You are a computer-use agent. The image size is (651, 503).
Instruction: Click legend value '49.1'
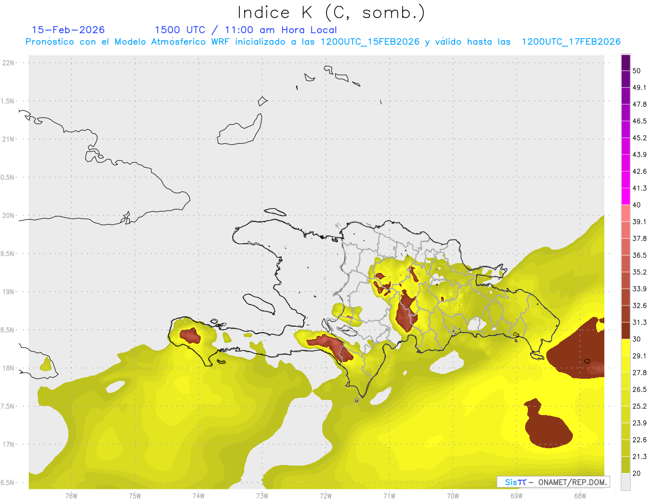pyautogui.click(x=640, y=87)
